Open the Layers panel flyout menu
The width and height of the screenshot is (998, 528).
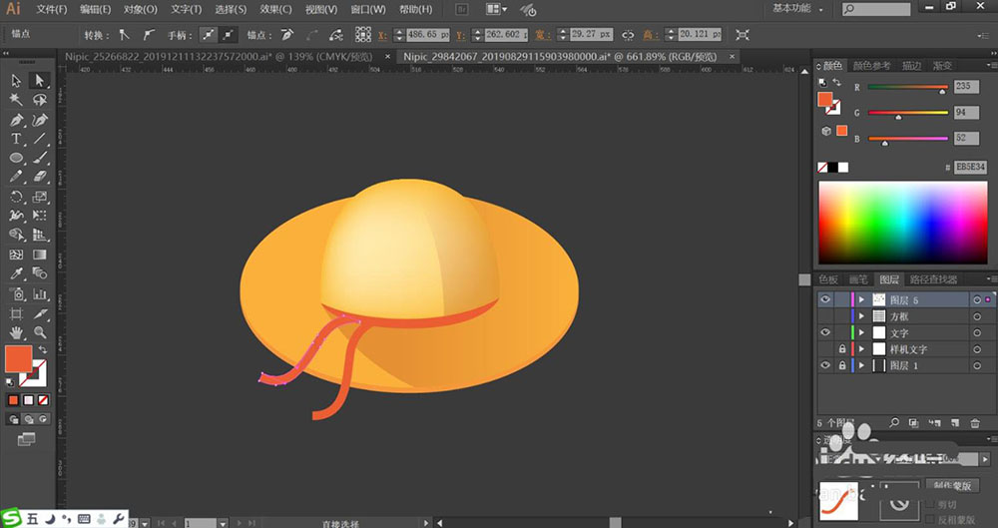coord(990,278)
